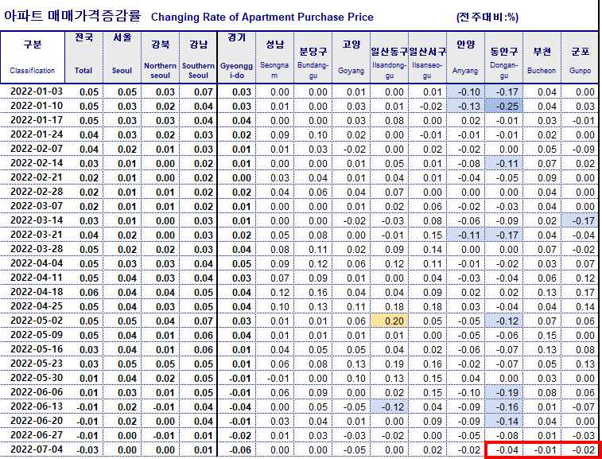Select the '서울 Seoul' column header
Screen dimensions: 602x459
point(122,57)
